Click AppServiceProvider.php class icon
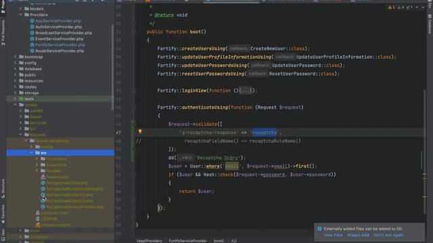Screen dimensions: 433x243 pos(32,21)
